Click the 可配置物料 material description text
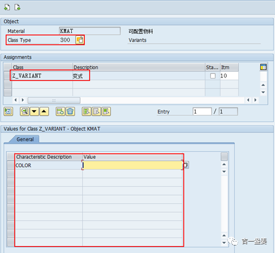This screenshot has width=275, height=253. point(141,31)
